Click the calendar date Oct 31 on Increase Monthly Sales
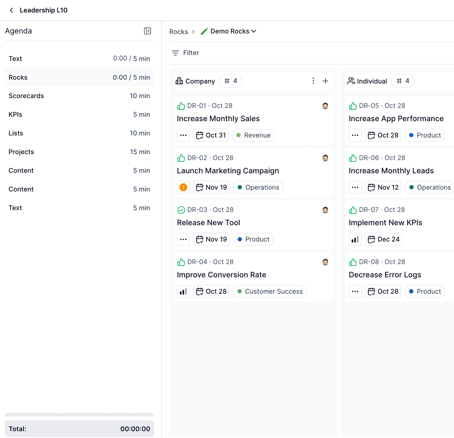The height and width of the screenshot is (438, 454). (x=211, y=135)
